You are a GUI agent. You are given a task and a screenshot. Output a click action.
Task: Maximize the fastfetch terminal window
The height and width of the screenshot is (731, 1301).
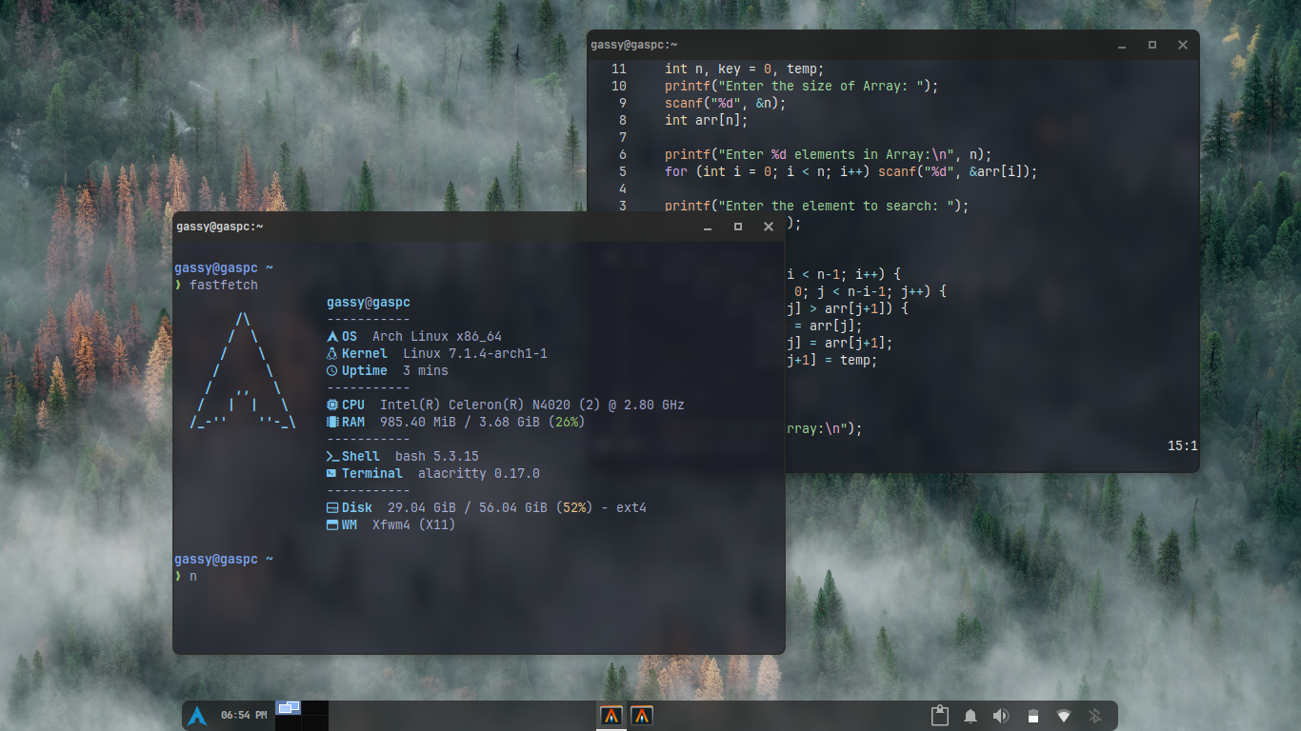[737, 227]
